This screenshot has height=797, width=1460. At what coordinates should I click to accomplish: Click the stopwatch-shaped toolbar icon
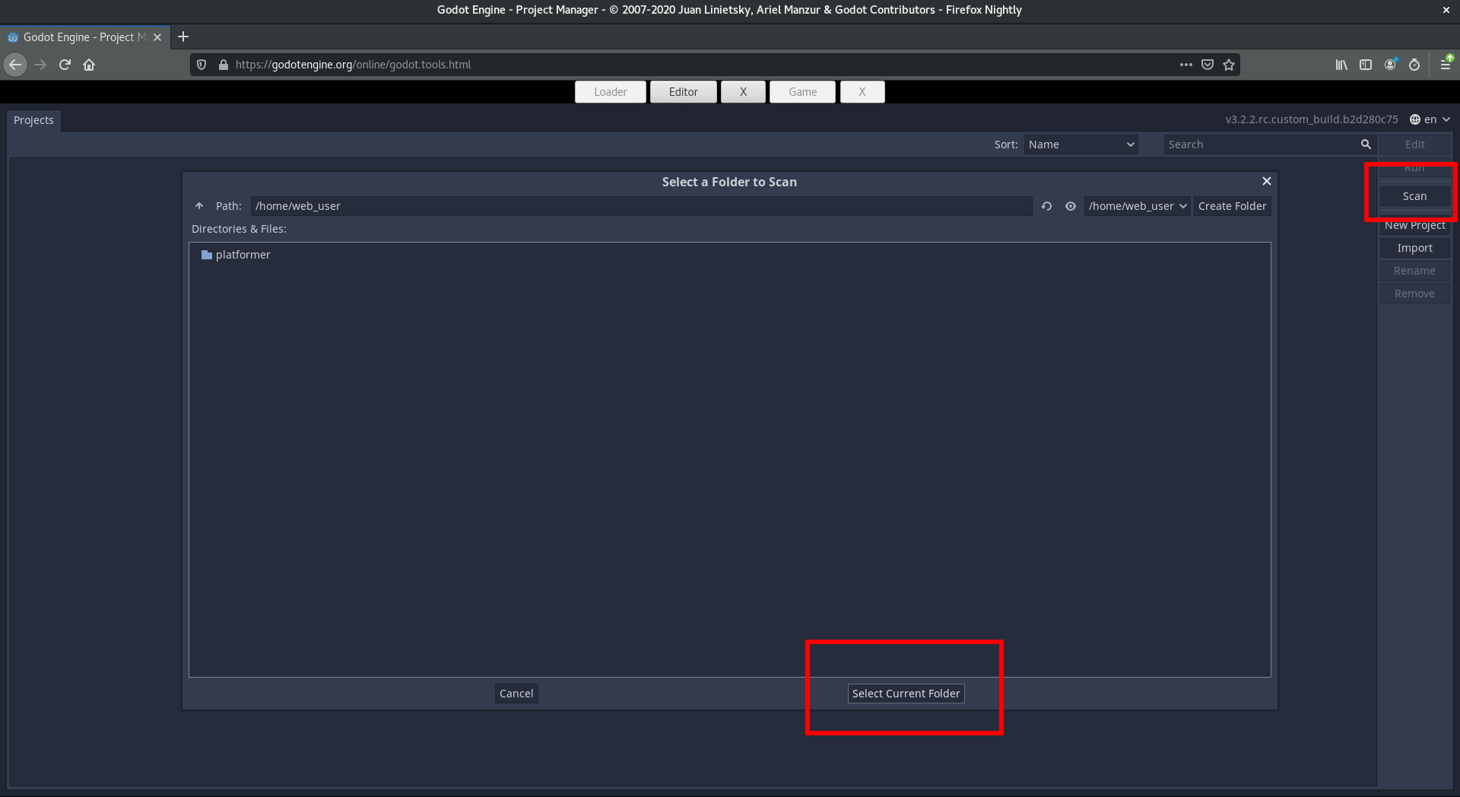(1414, 65)
